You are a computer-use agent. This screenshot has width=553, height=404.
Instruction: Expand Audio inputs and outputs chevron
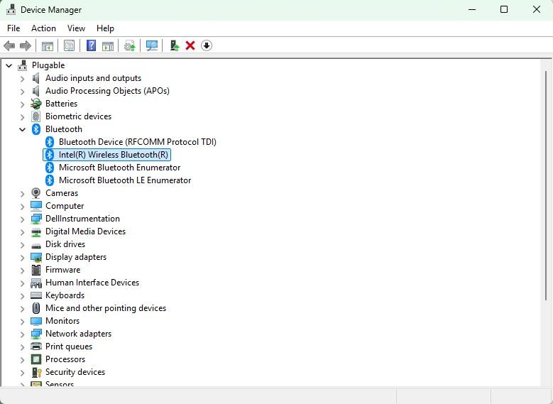pyautogui.click(x=23, y=78)
